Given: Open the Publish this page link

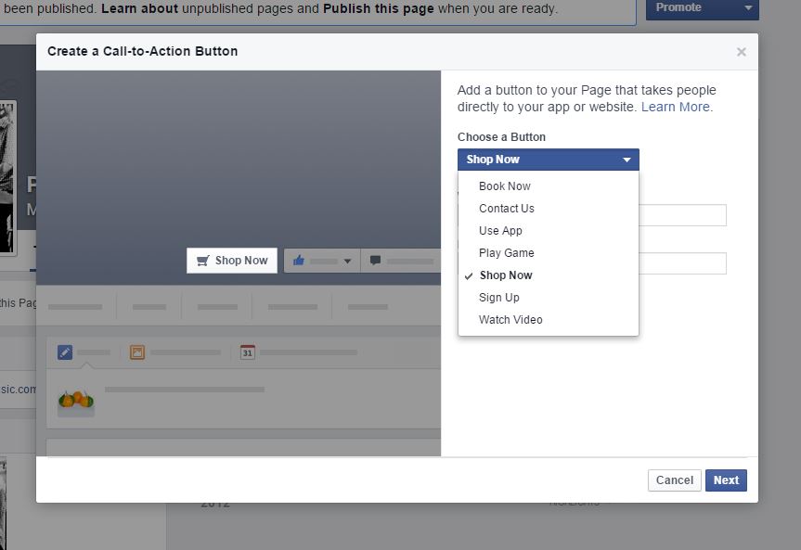Looking at the screenshot, I should 379,8.
